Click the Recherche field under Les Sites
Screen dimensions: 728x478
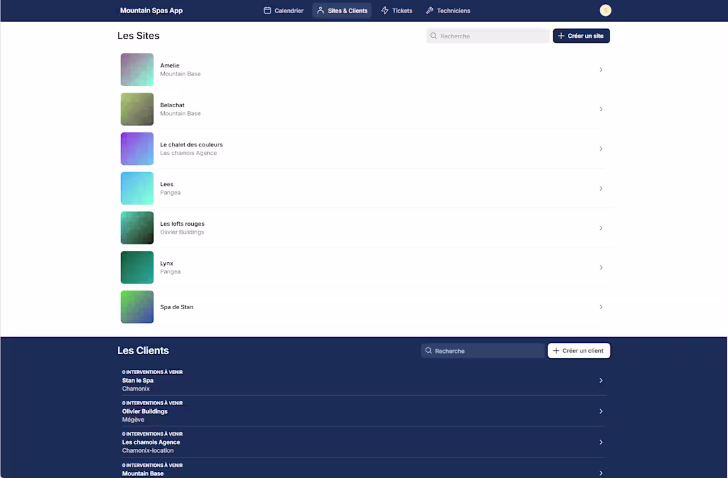tap(487, 36)
